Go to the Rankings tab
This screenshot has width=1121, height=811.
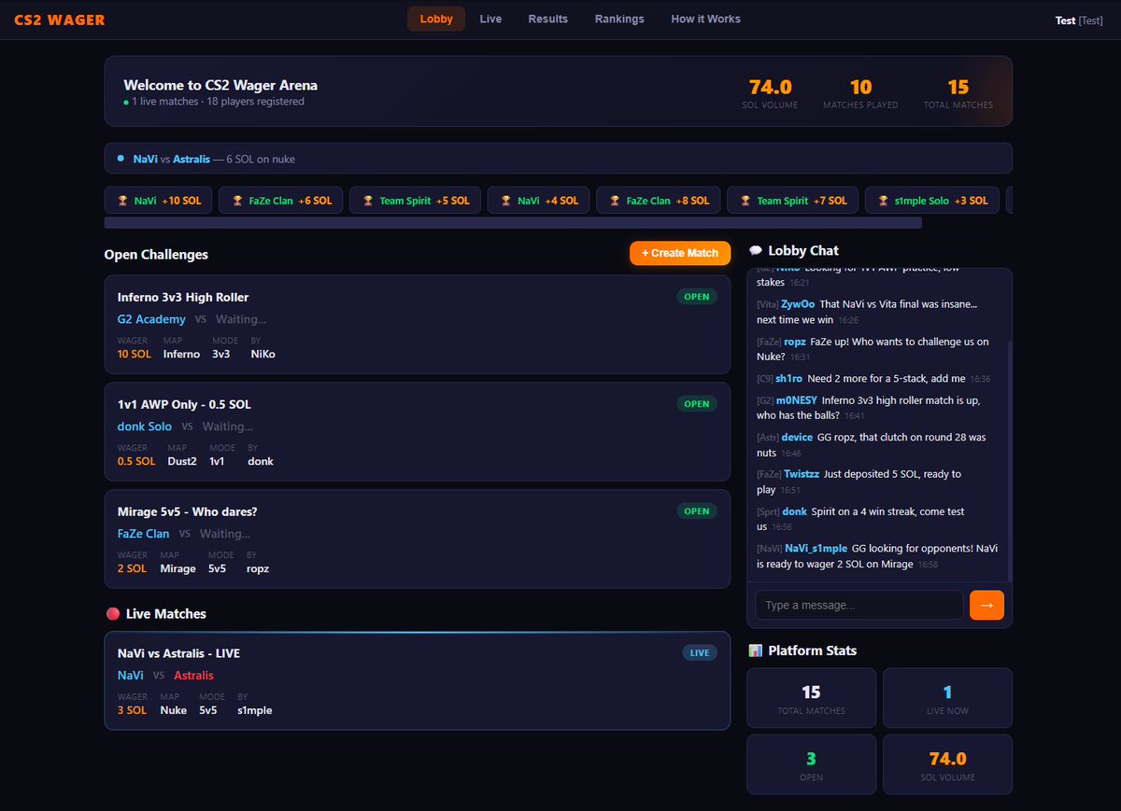pos(619,19)
